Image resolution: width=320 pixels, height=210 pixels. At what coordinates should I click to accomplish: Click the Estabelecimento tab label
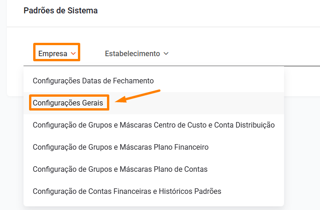[x=132, y=53]
